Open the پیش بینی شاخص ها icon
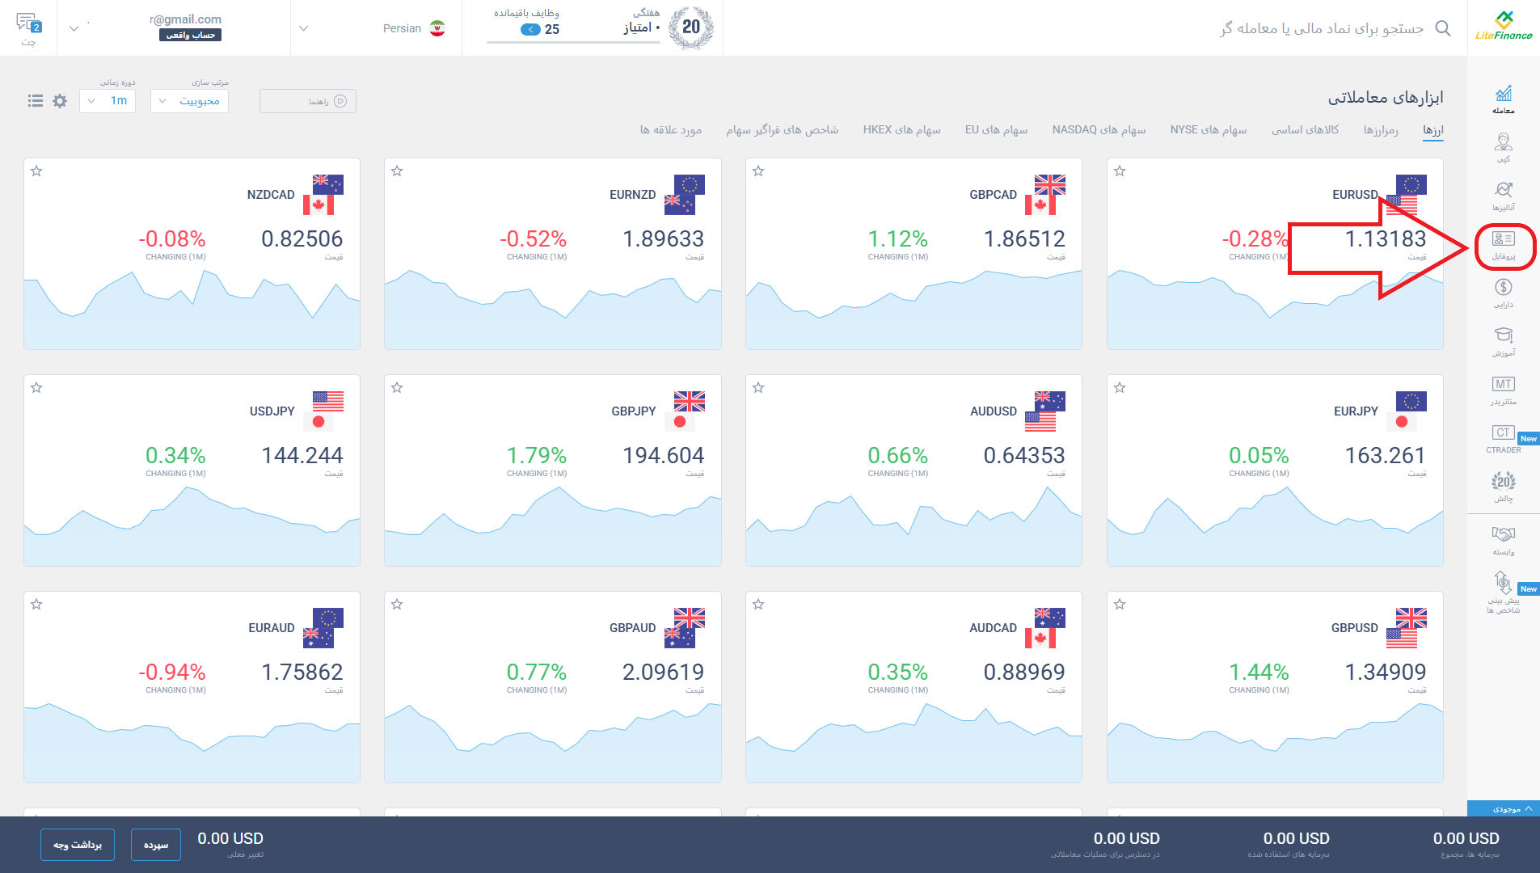The height and width of the screenshot is (873, 1540). click(x=1504, y=593)
